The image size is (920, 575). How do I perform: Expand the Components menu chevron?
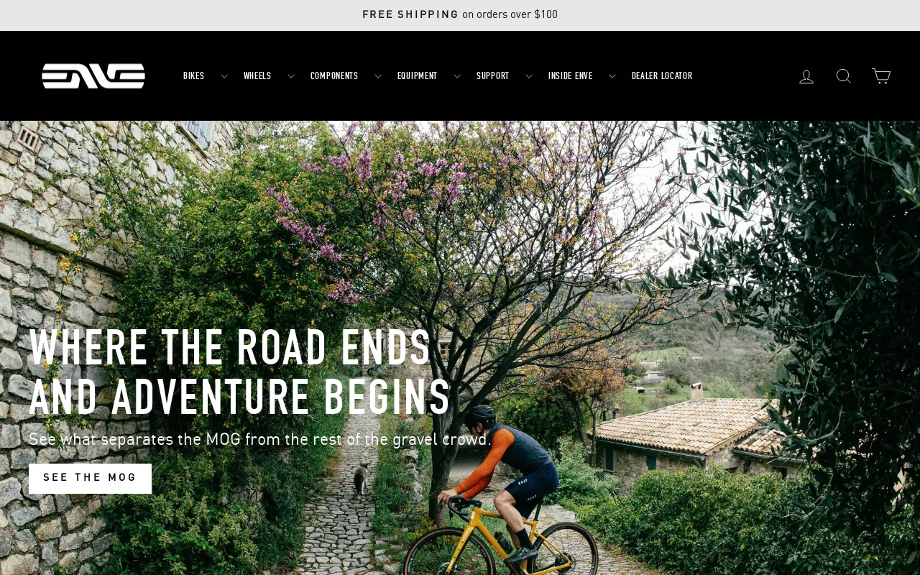point(377,76)
